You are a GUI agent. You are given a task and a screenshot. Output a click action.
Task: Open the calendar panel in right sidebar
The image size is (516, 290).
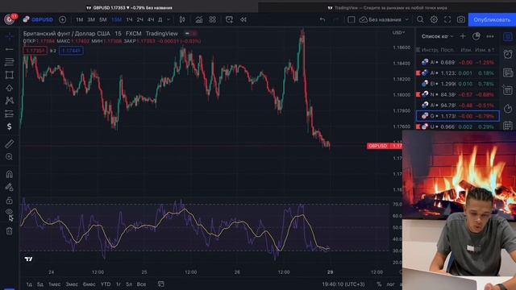(508, 126)
